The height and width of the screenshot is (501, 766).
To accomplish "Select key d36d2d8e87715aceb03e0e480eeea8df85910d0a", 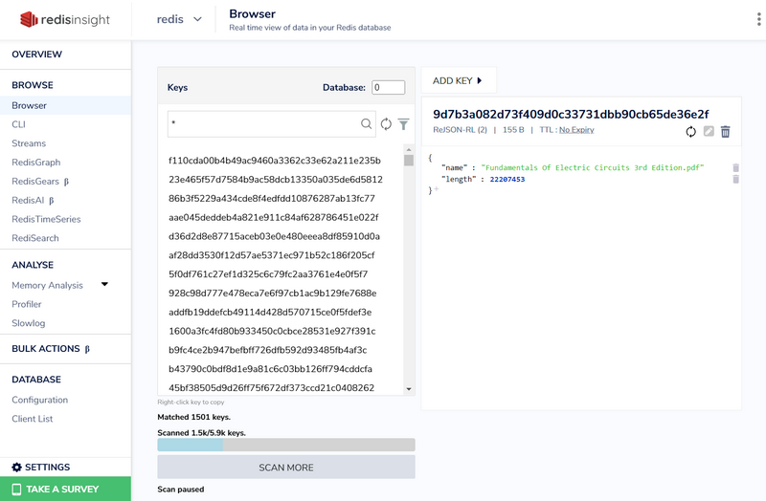I will click(x=274, y=236).
